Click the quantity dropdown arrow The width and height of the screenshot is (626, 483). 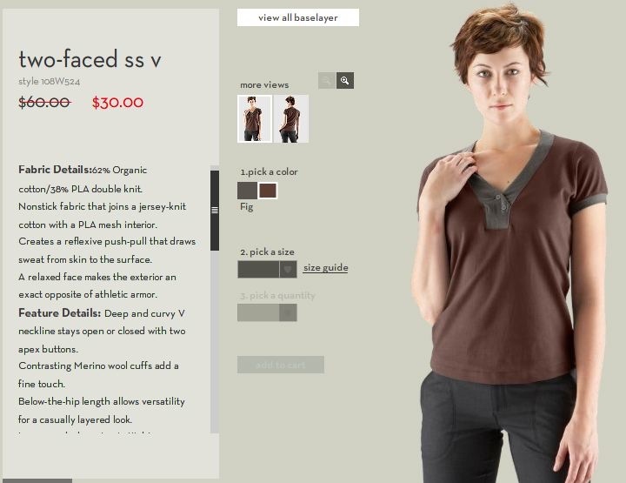(x=288, y=312)
